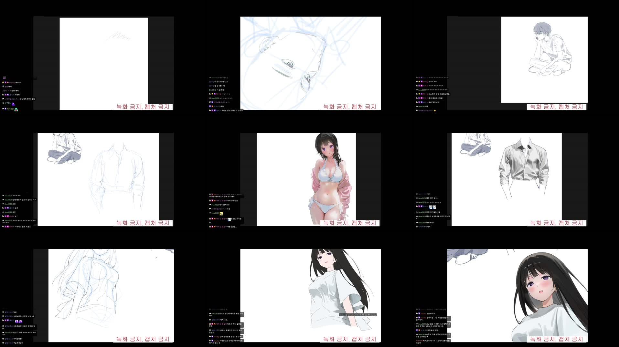This screenshot has width=619, height=347.
Task: Click the small emote inside 아쿠진 주술사's message
Action: 229,219
